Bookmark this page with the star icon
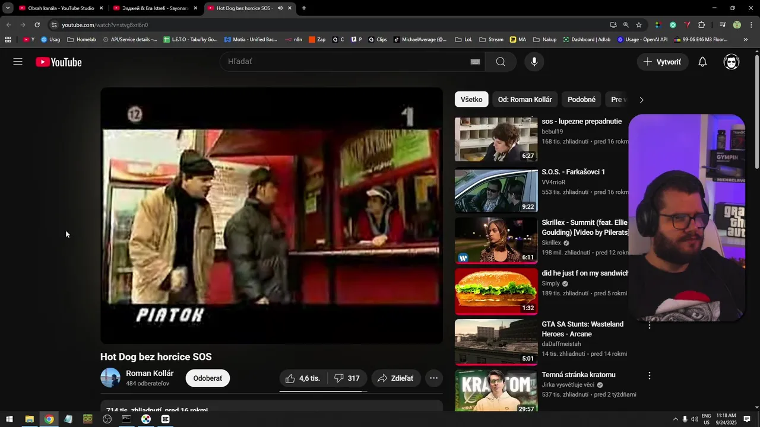Screen dimensions: 760x427 pyautogui.click(x=639, y=25)
